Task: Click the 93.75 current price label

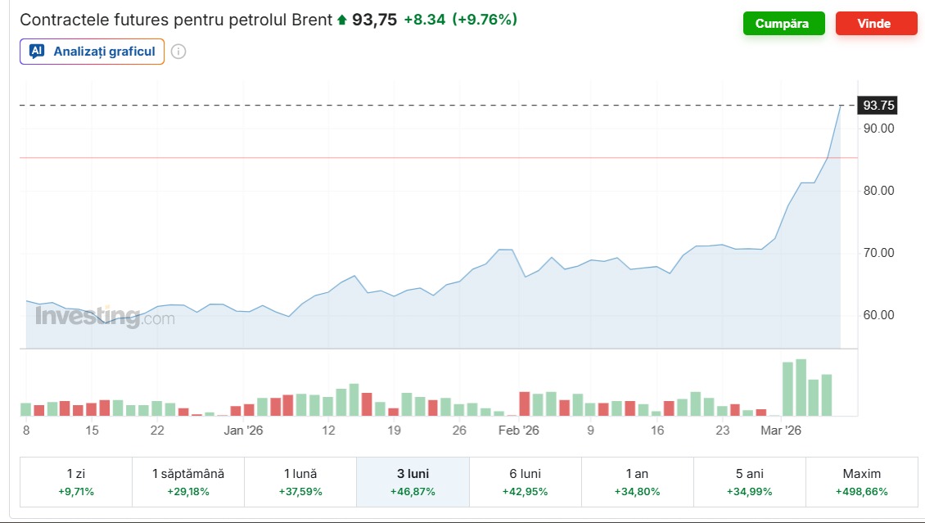Action: pos(879,105)
